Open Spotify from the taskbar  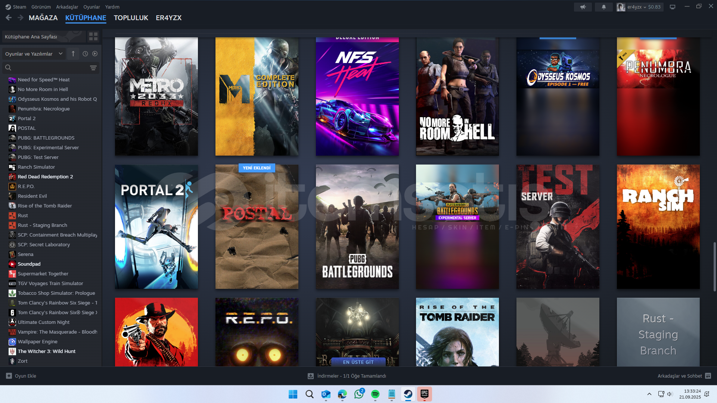(375, 394)
